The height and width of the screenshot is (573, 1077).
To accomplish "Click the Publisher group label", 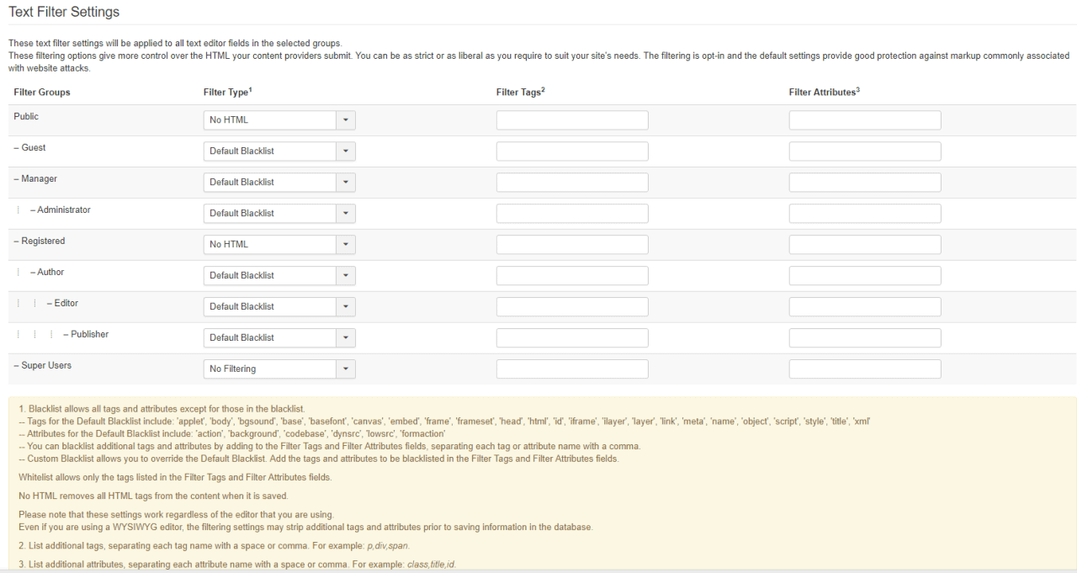I will tap(86, 335).
